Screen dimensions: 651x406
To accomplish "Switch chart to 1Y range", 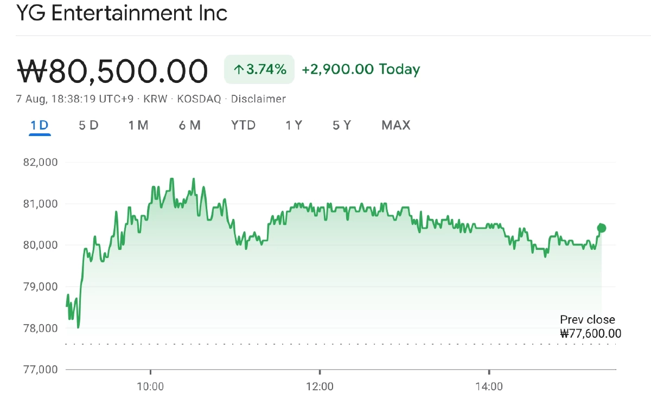I will click(293, 126).
